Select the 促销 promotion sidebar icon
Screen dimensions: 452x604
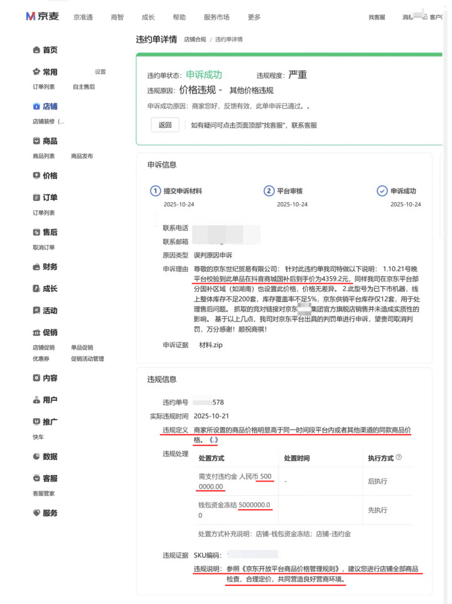(x=36, y=333)
